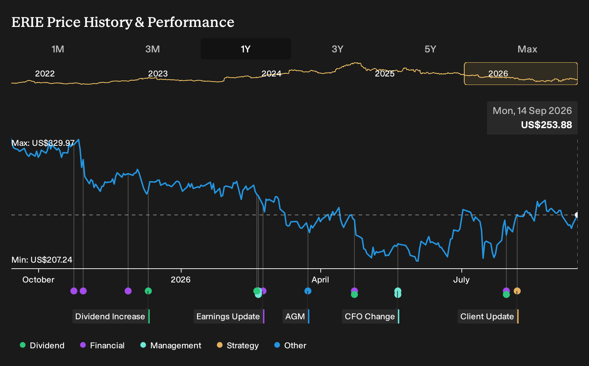Toggle the Financial legend filter

[x=102, y=345]
